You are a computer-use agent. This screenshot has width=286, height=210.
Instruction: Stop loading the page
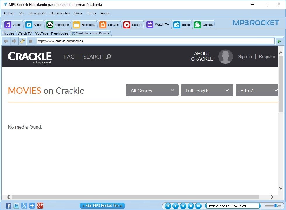point(31,41)
